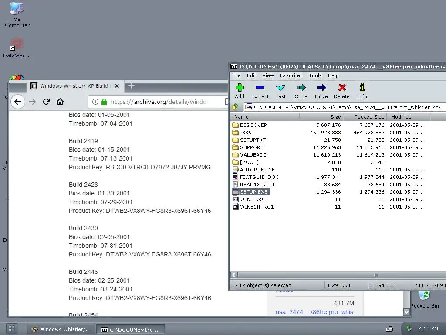Open the 7-Zip Tools menu
The image size is (446, 335).
coord(315,75)
